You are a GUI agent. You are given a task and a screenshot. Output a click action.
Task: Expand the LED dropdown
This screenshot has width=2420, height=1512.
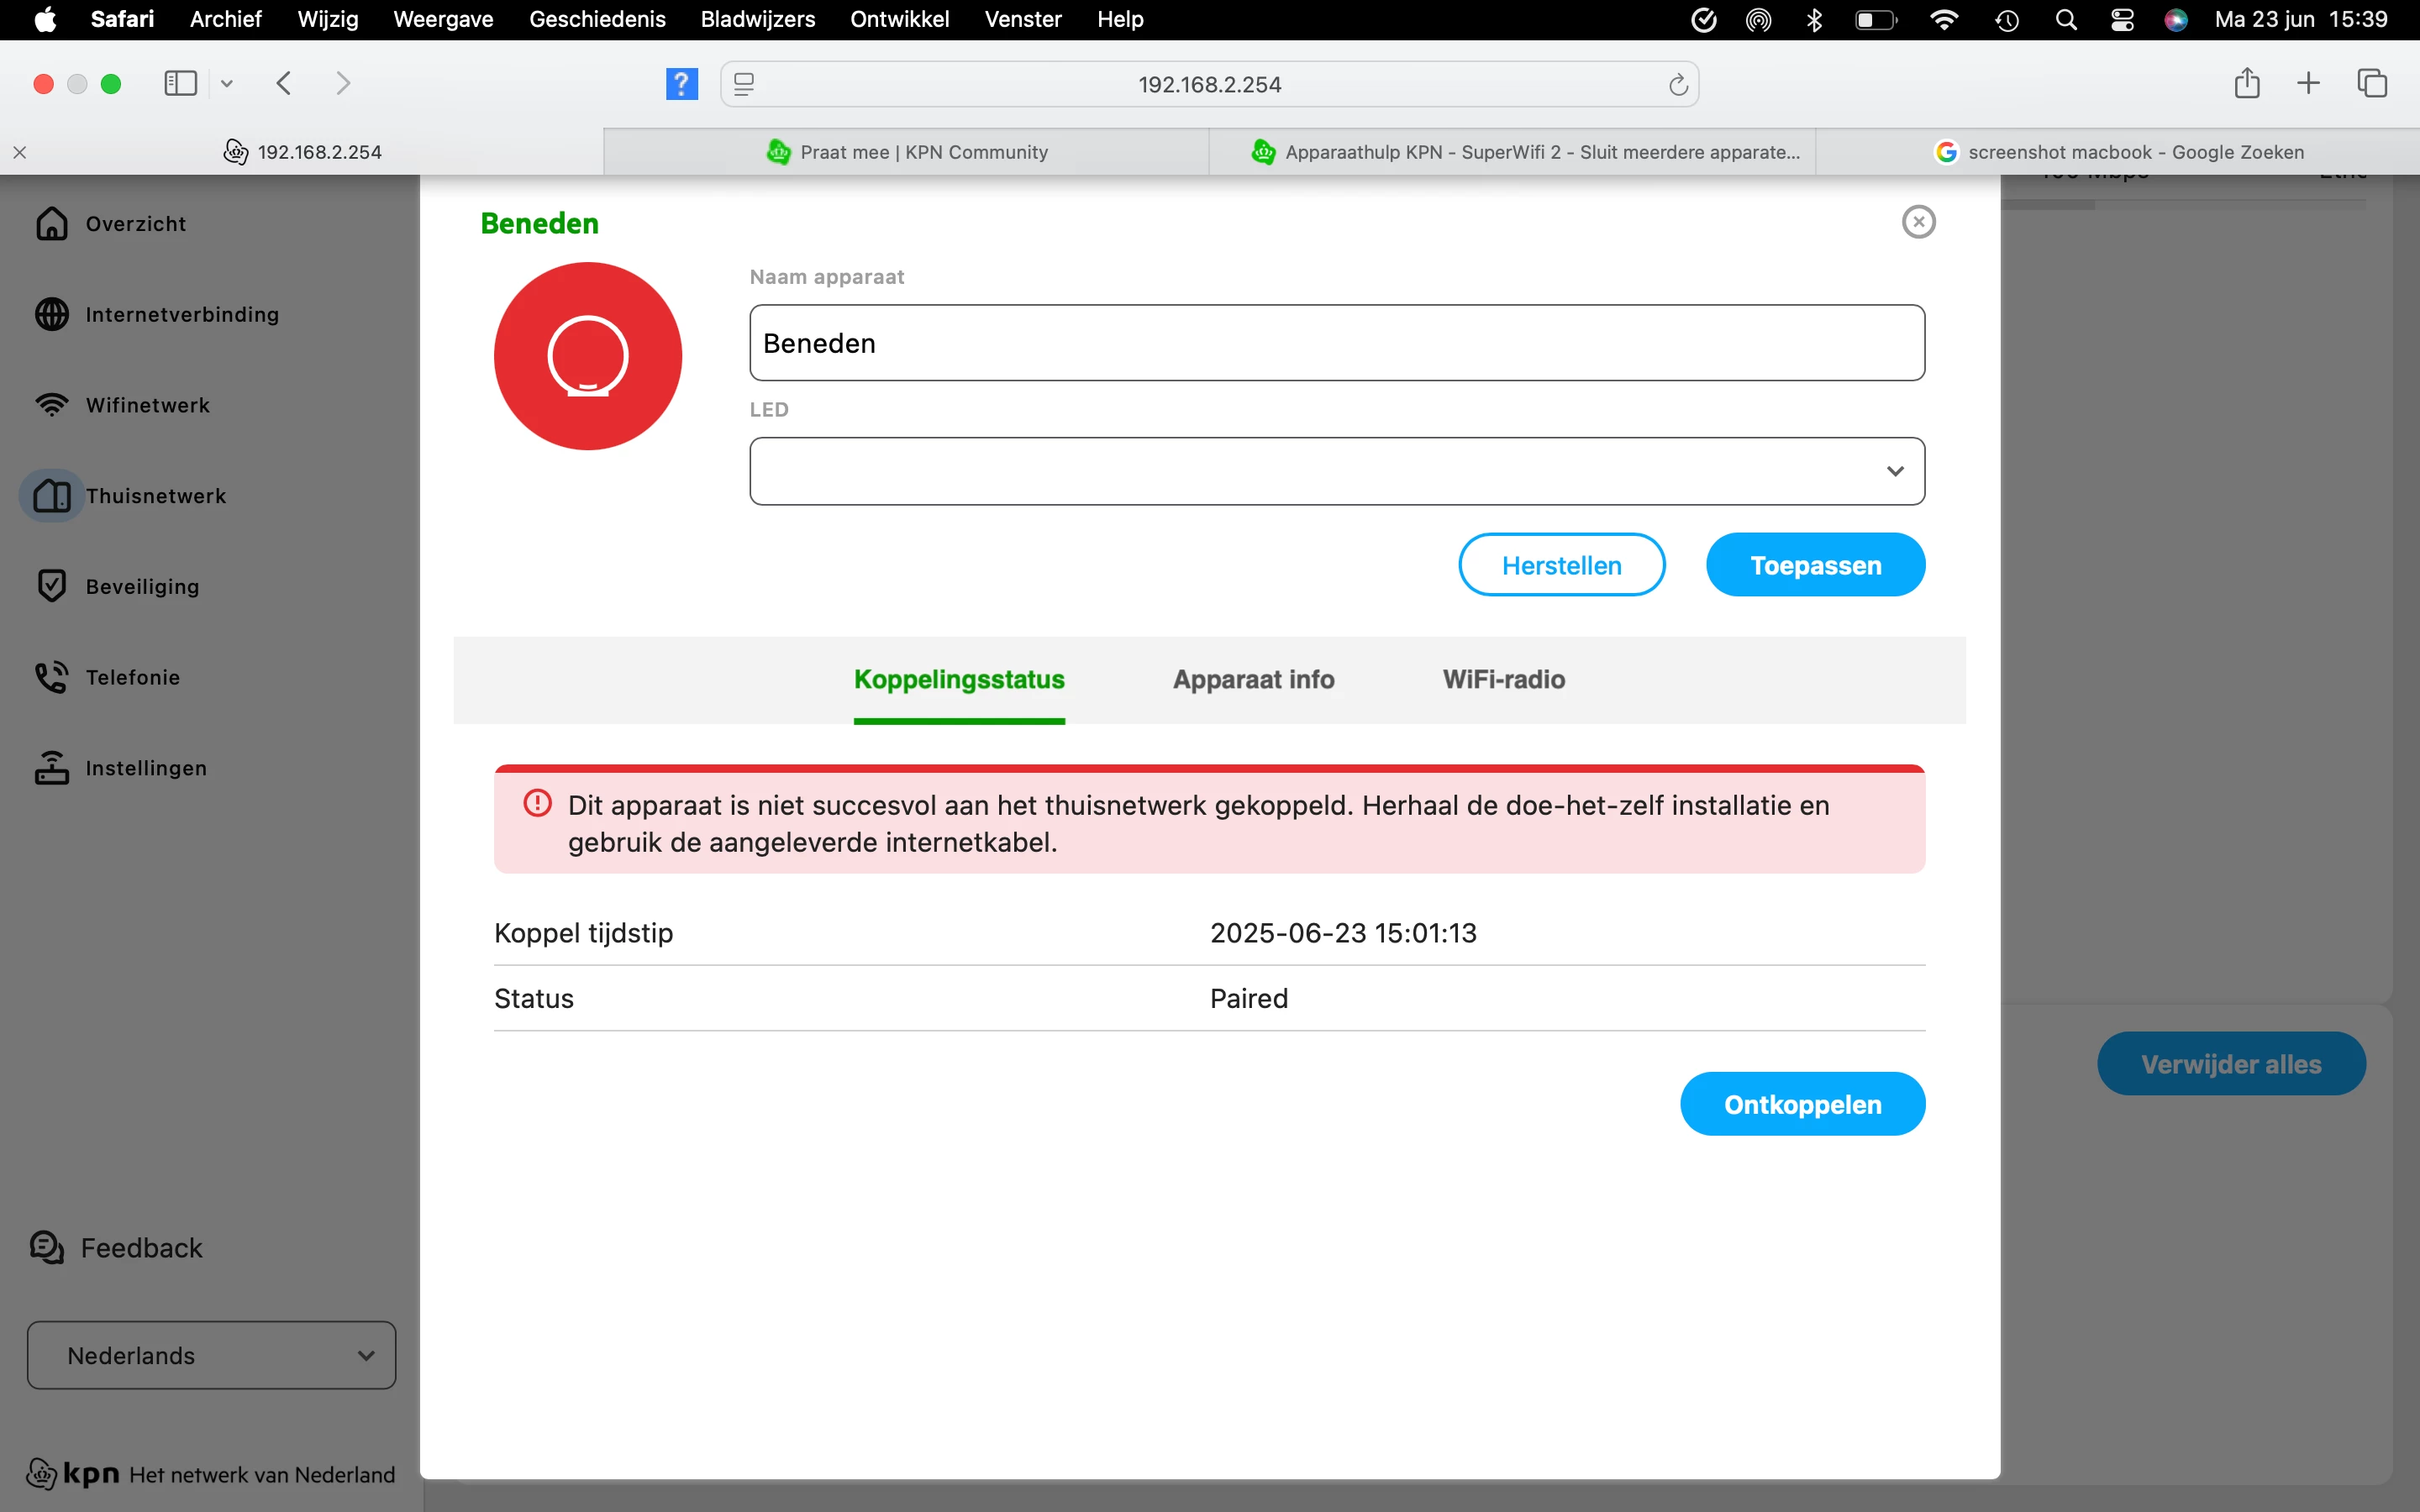(x=1336, y=471)
